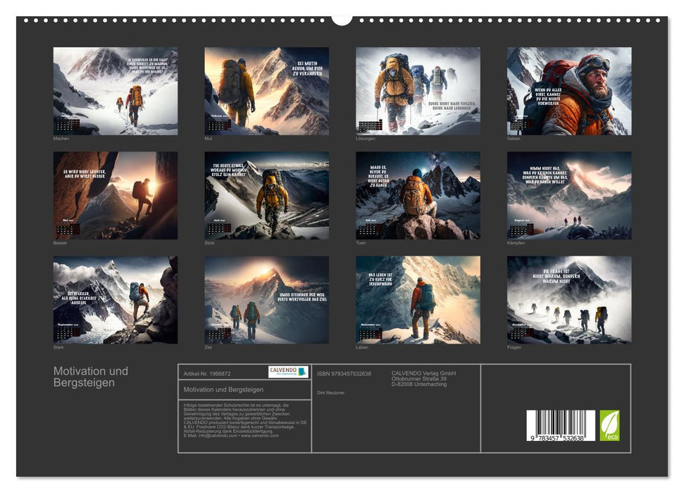Select the 'Fragen' December thumbnail
This screenshot has width=684, height=493.
(x=569, y=299)
